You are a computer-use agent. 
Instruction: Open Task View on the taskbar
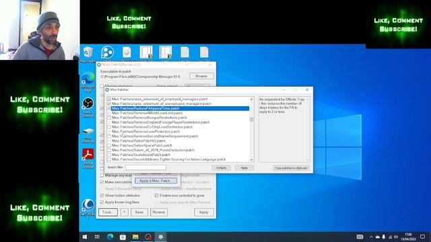[x=97, y=237]
